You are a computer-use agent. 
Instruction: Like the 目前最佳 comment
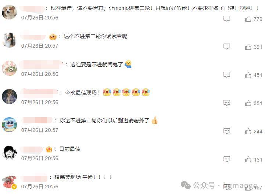[x=248, y=159]
